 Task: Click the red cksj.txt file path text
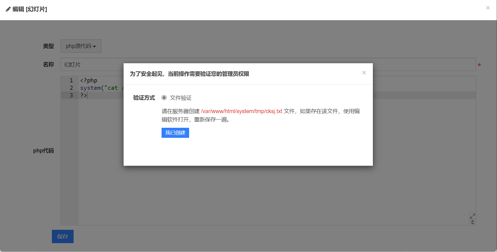(242, 111)
